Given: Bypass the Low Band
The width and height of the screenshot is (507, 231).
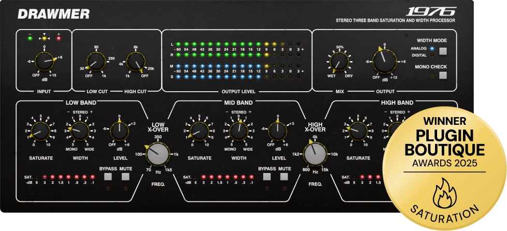Looking at the screenshot, I should pos(108,177).
